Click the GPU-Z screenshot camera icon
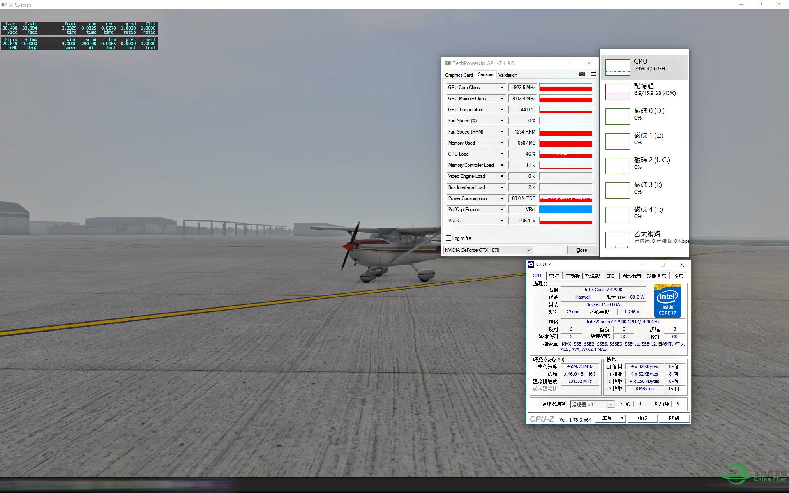789x493 pixels. pyautogui.click(x=581, y=74)
